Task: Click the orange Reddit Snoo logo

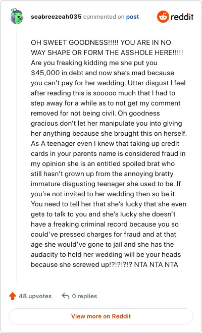Action: coord(163,17)
